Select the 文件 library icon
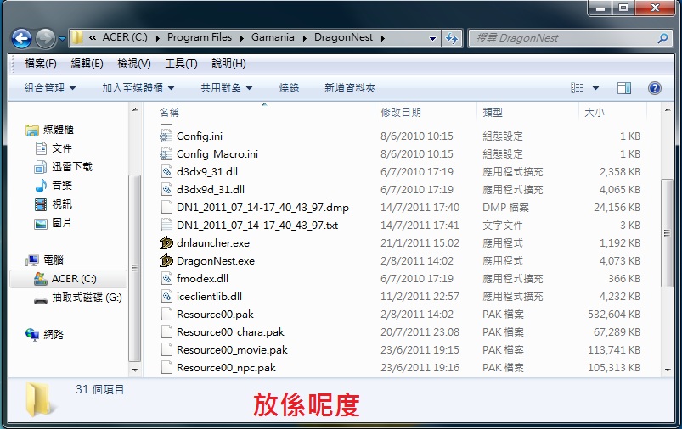Image resolution: width=682 pixels, height=429 pixels. click(41, 148)
